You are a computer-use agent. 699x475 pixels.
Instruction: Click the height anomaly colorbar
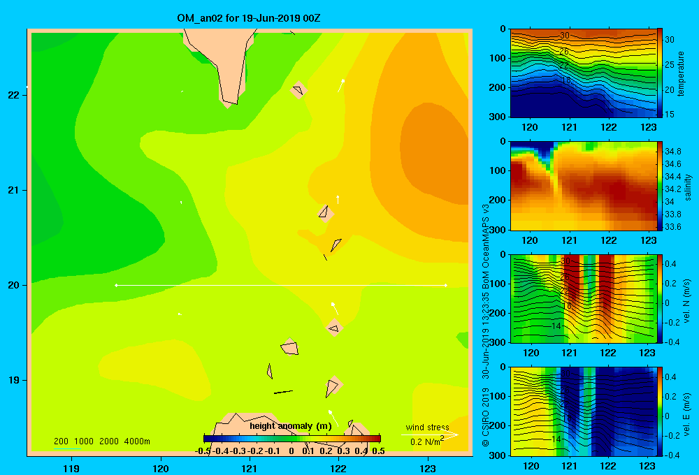pos(292,439)
